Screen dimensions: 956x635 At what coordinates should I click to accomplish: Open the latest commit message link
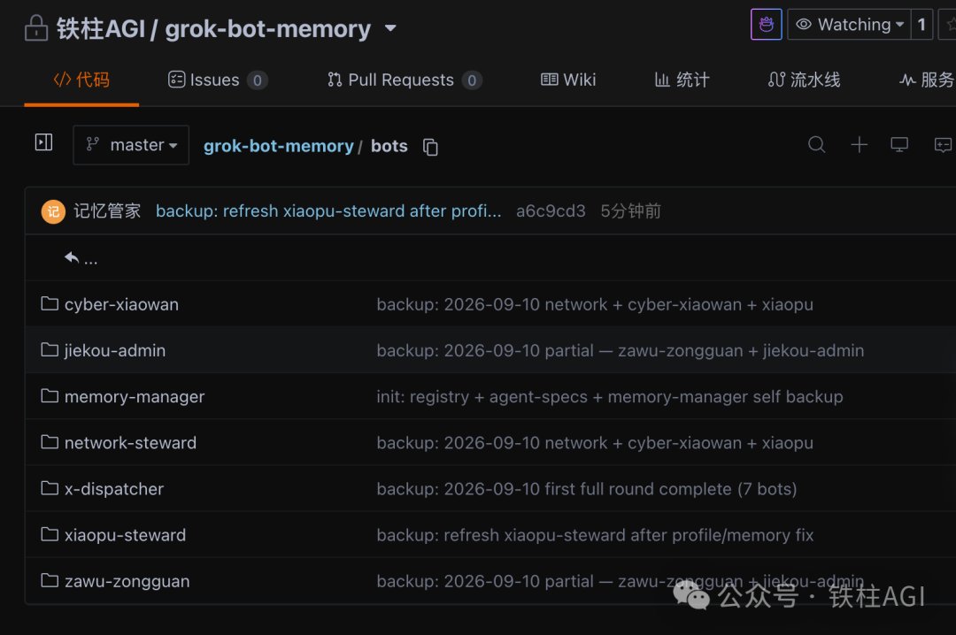pyautogui.click(x=328, y=210)
